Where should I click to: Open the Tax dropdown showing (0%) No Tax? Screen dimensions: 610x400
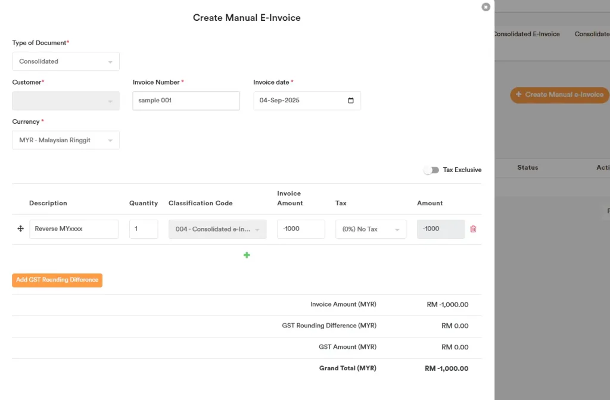pyautogui.click(x=371, y=229)
